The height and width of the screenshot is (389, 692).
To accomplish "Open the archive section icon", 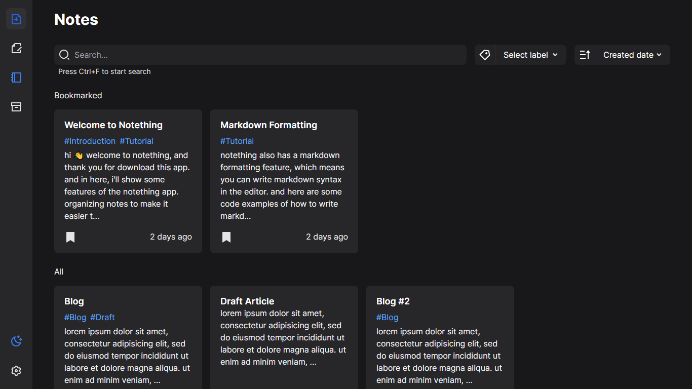I will tap(16, 107).
